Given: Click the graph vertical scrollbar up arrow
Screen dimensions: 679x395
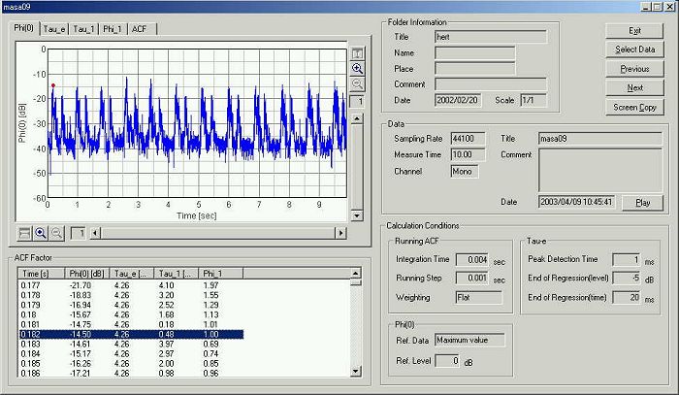Looking at the screenshot, I should tap(357, 118).
